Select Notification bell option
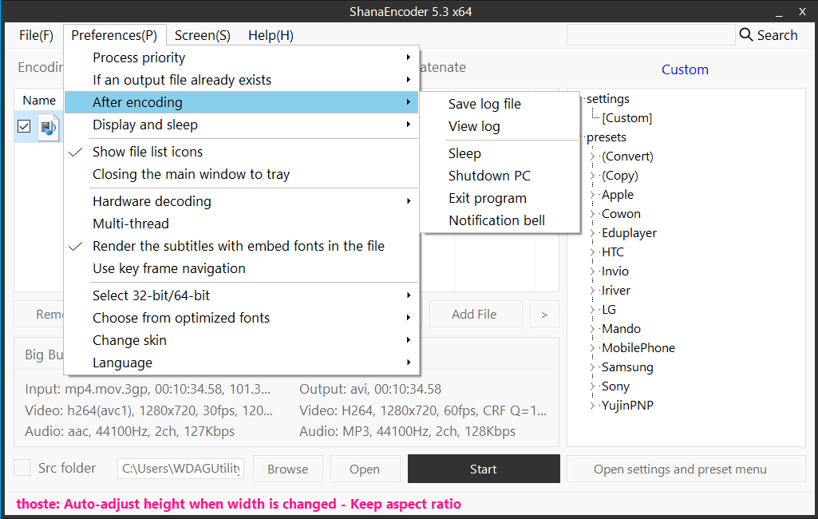This screenshot has height=519, width=818. (x=496, y=220)
